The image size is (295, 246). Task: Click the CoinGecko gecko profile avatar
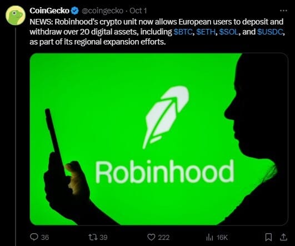pos(16,16)
